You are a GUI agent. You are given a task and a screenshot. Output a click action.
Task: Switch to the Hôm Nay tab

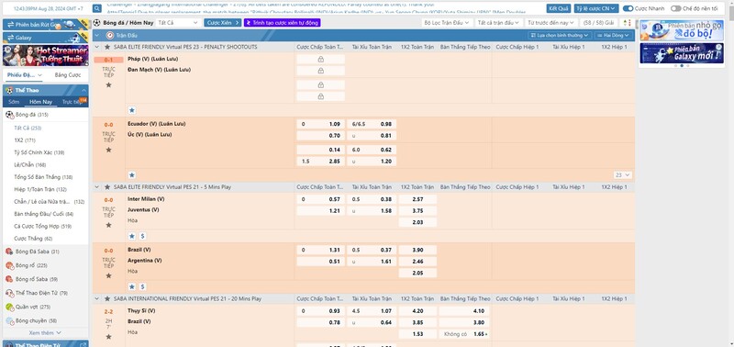point(40,102)
